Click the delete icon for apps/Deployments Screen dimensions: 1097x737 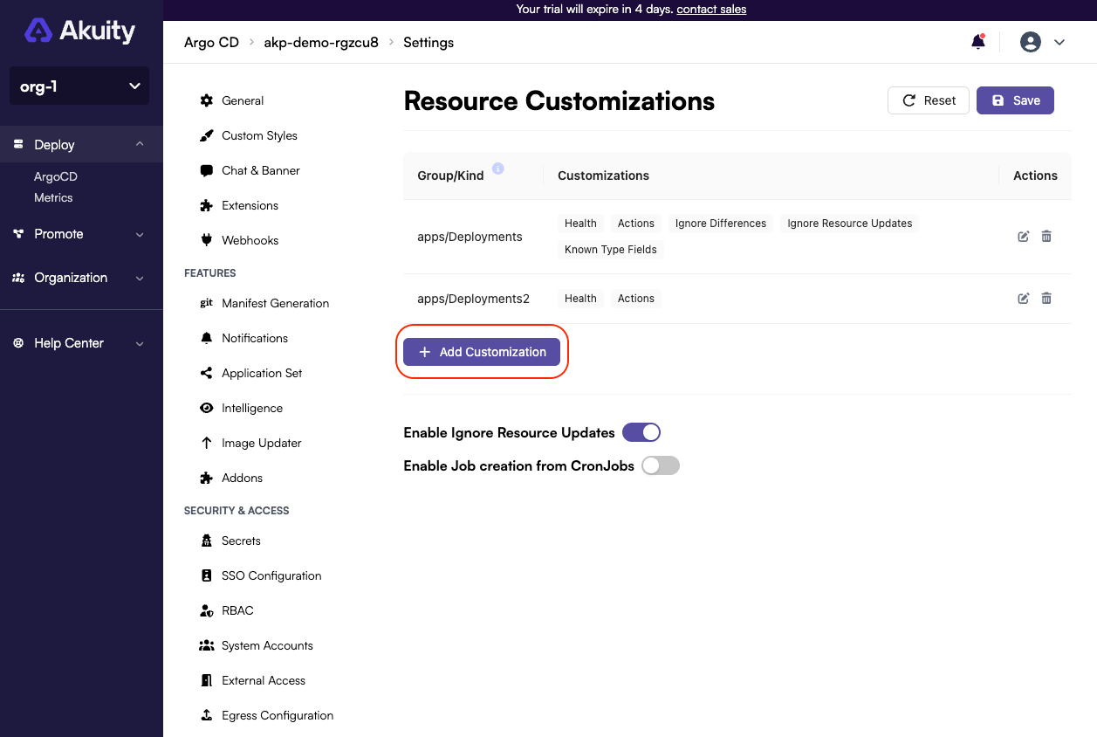pos(1046,236)
